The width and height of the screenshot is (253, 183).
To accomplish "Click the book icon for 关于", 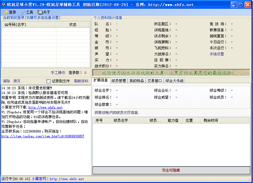I will tap(40, 12).
